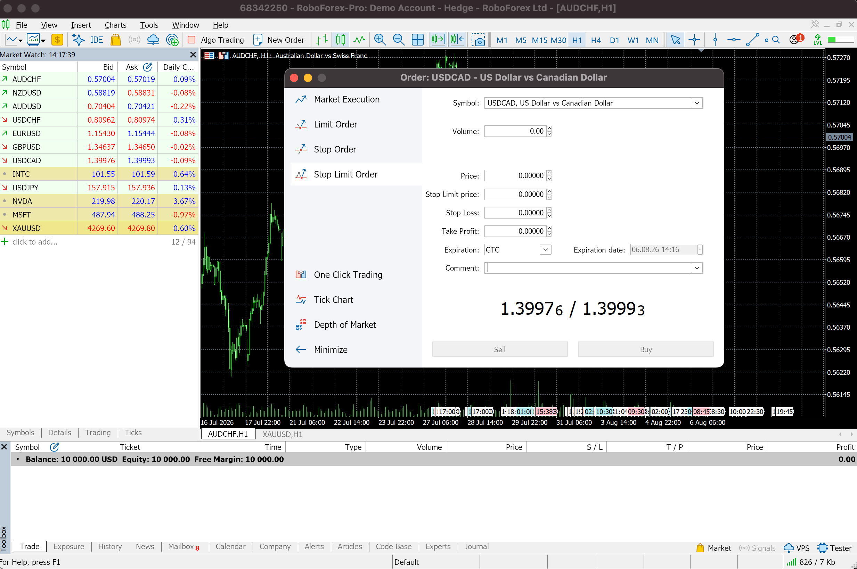Click the Price input field

tap(515, 176)
